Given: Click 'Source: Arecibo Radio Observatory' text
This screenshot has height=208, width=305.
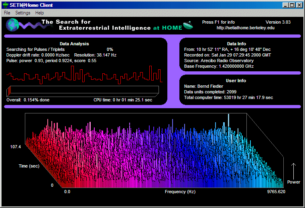Looking at the screenshot, I should click(219, 61).
